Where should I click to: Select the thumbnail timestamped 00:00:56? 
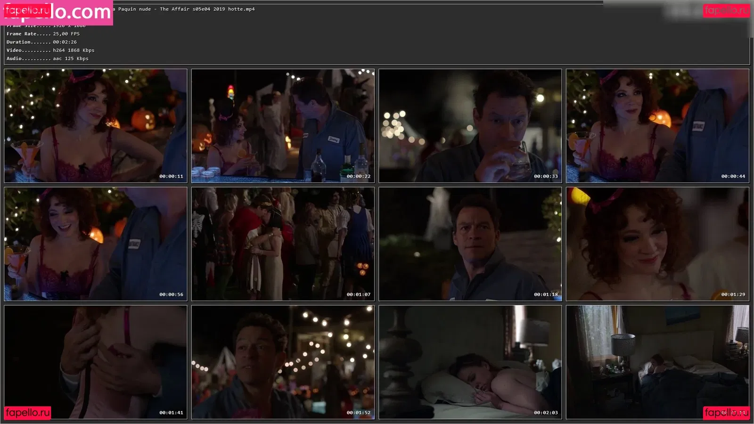point(96,244)
